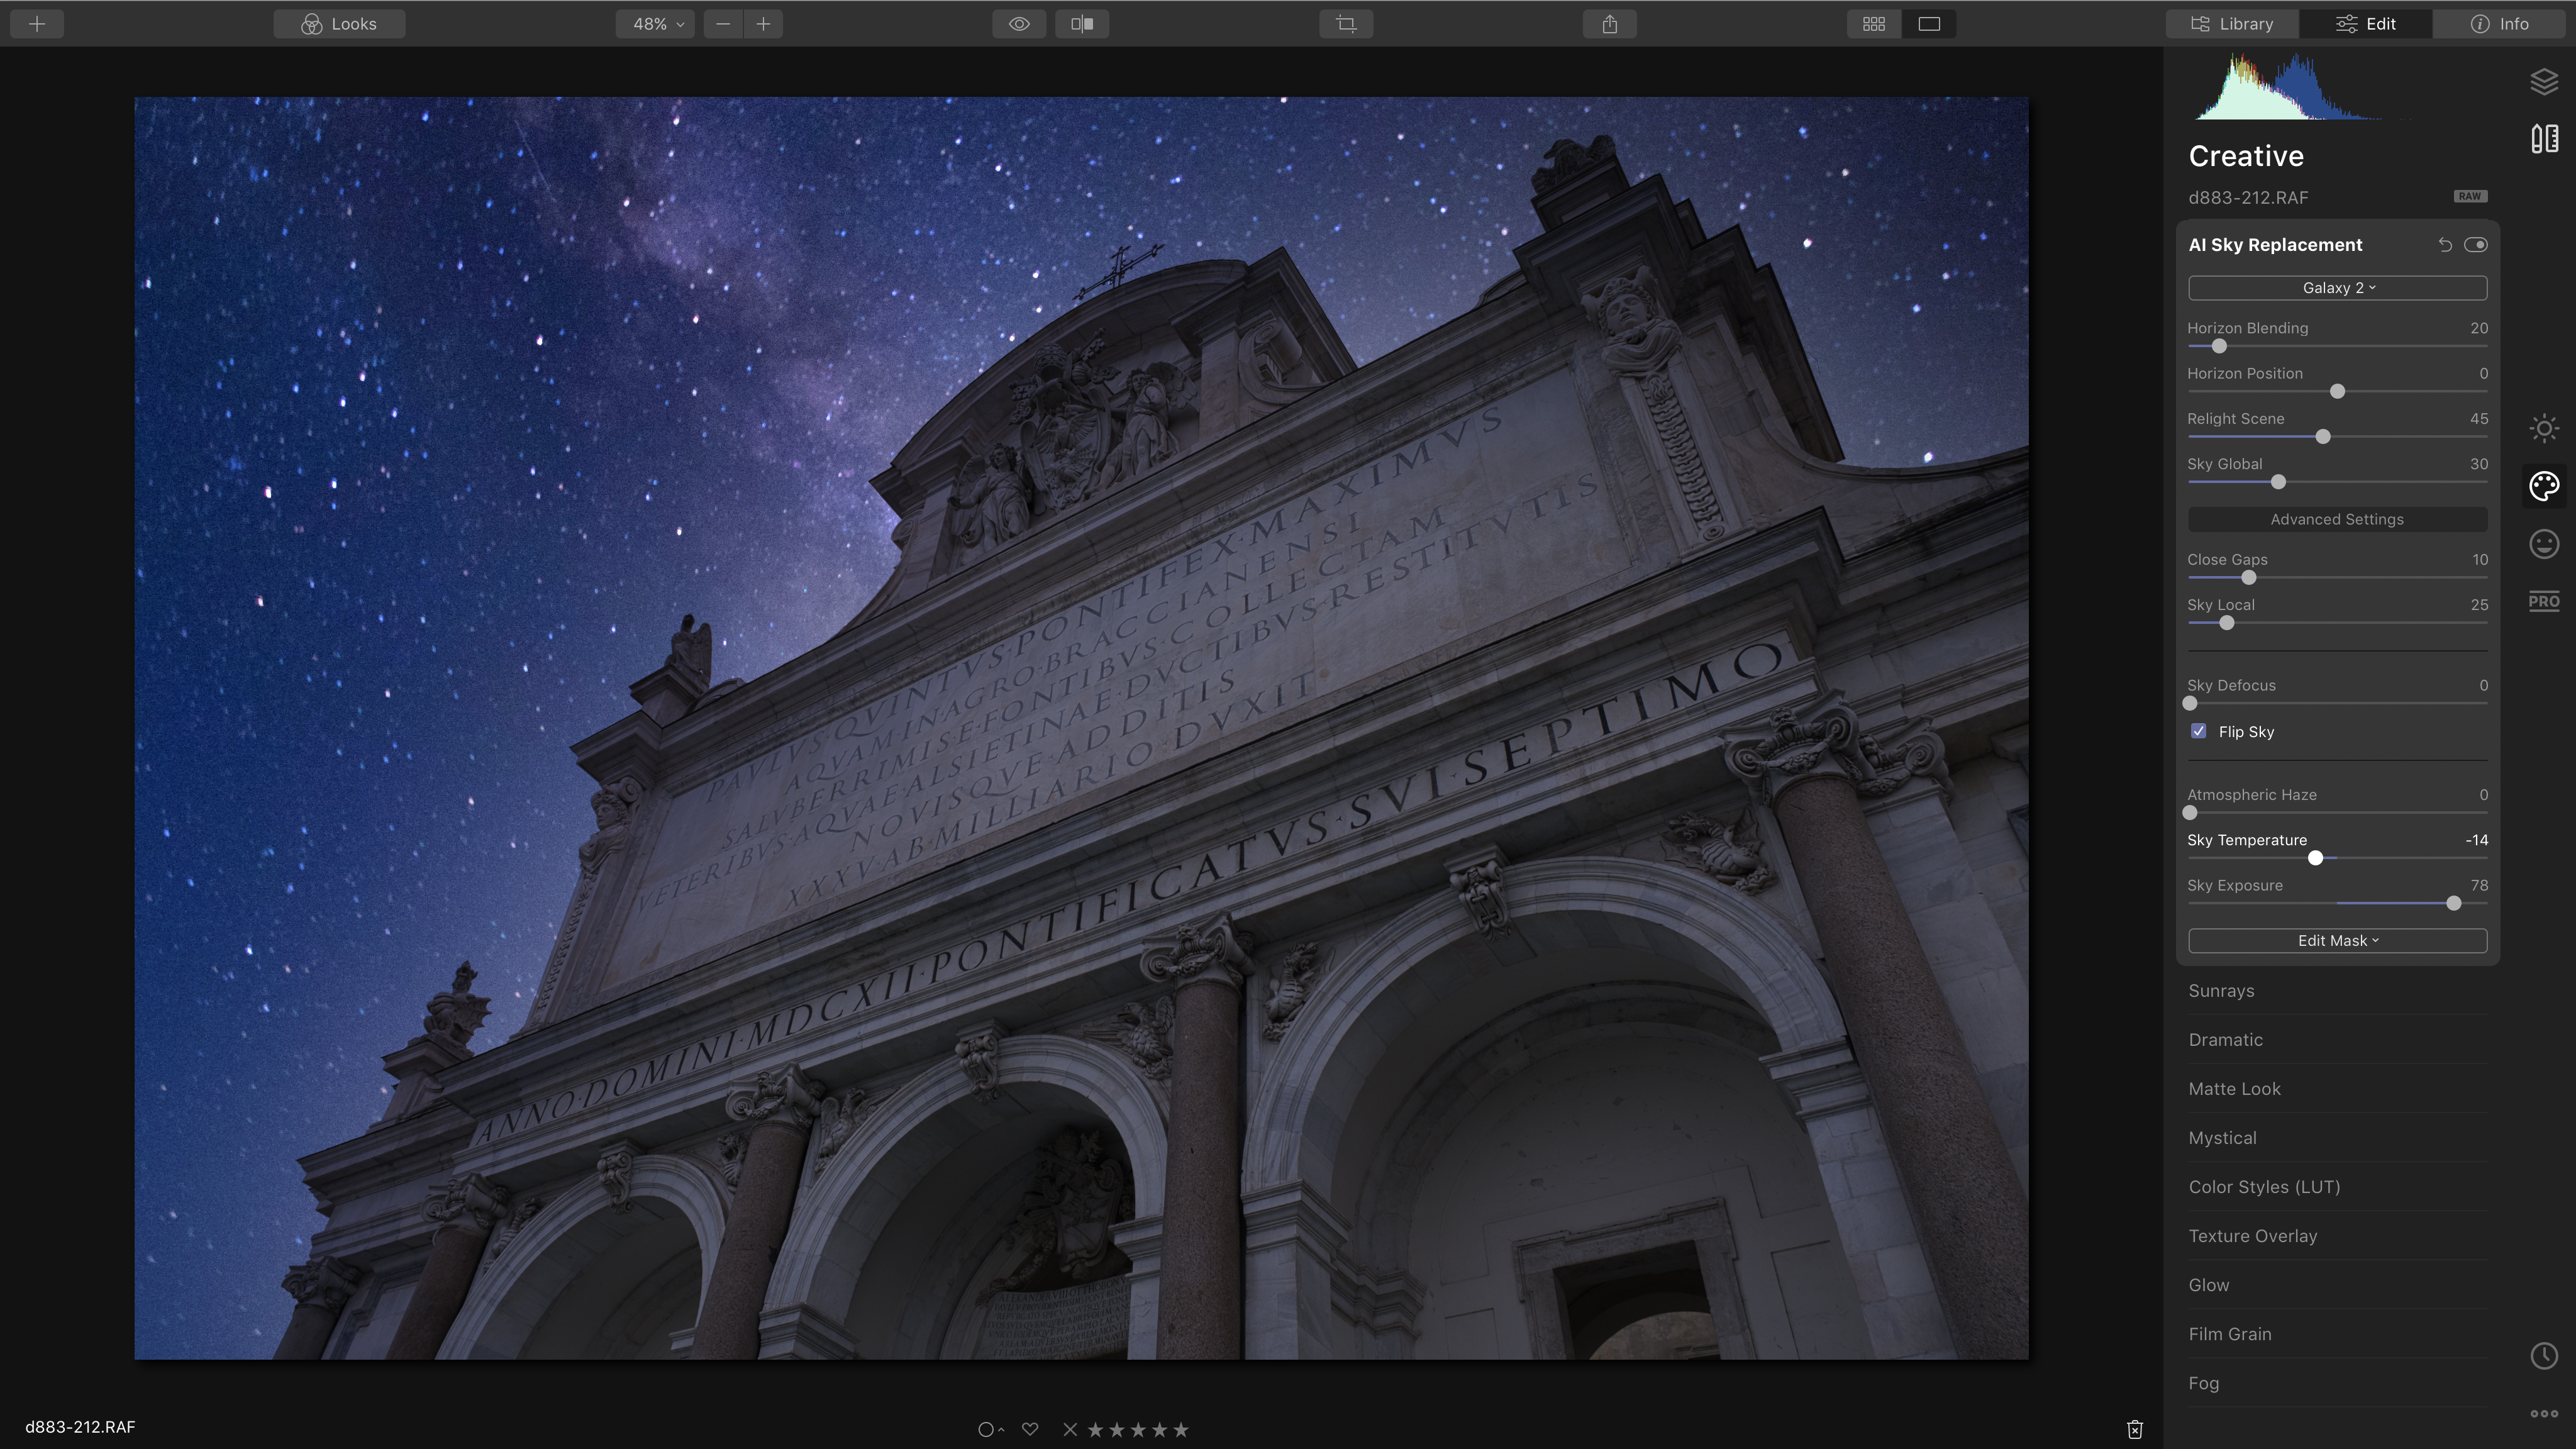Click the Close Gaps slider
Image resolution: width=2576 pixels, height=1449 pixels.
tap(2337, 578)
